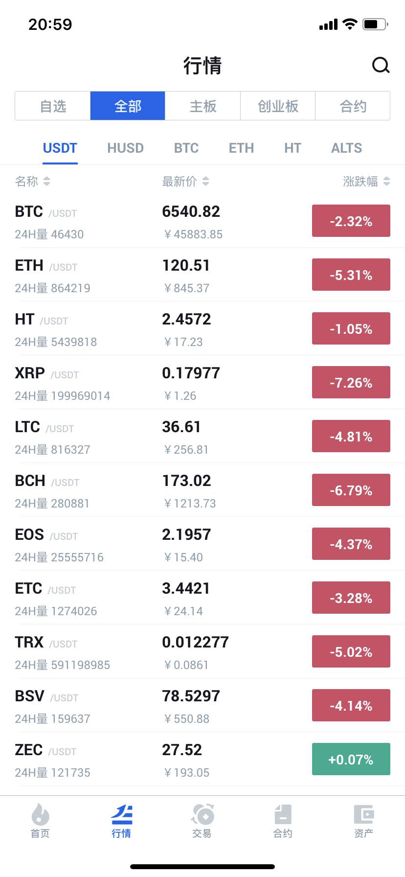Toggle sorting by 最新价 price arrows
The height and width of the screenshot is (877, 405).
tap(205, 181)
